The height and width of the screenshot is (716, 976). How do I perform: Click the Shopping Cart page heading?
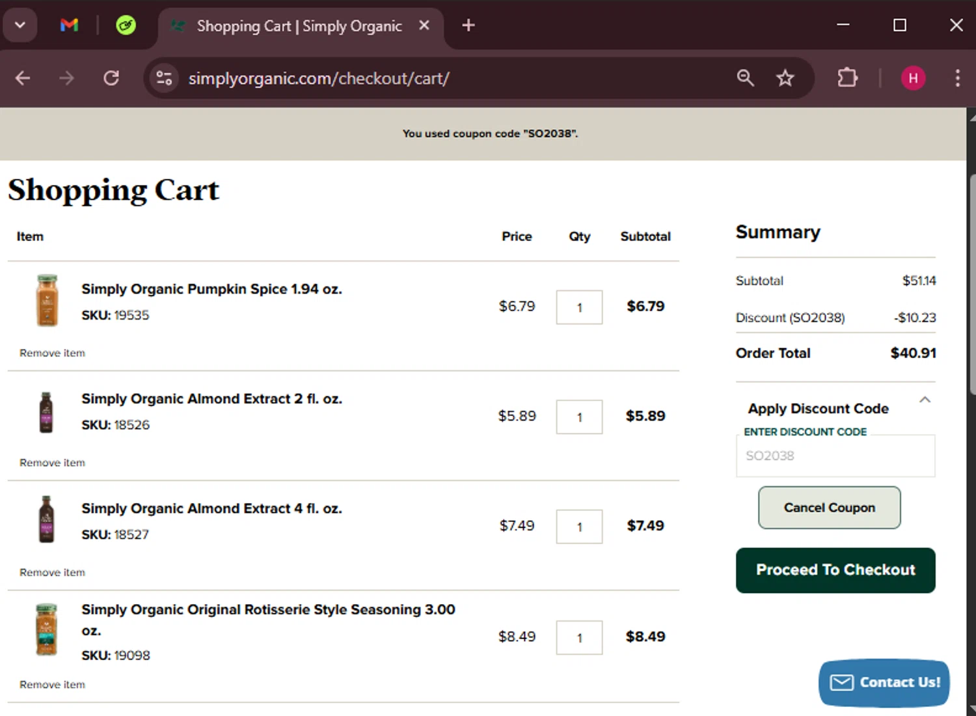[x=113, y=190]
